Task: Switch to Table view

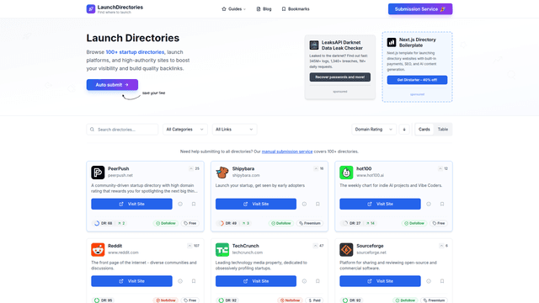Action: click(x=443, y=130)
